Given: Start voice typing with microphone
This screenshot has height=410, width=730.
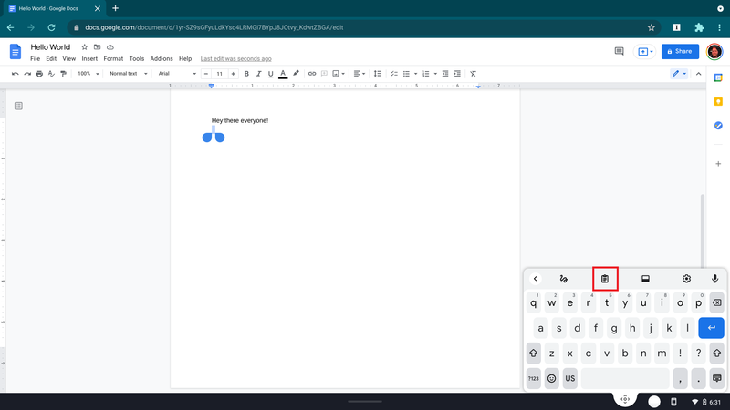Looking at the screenshot, I should coord(714,279).
